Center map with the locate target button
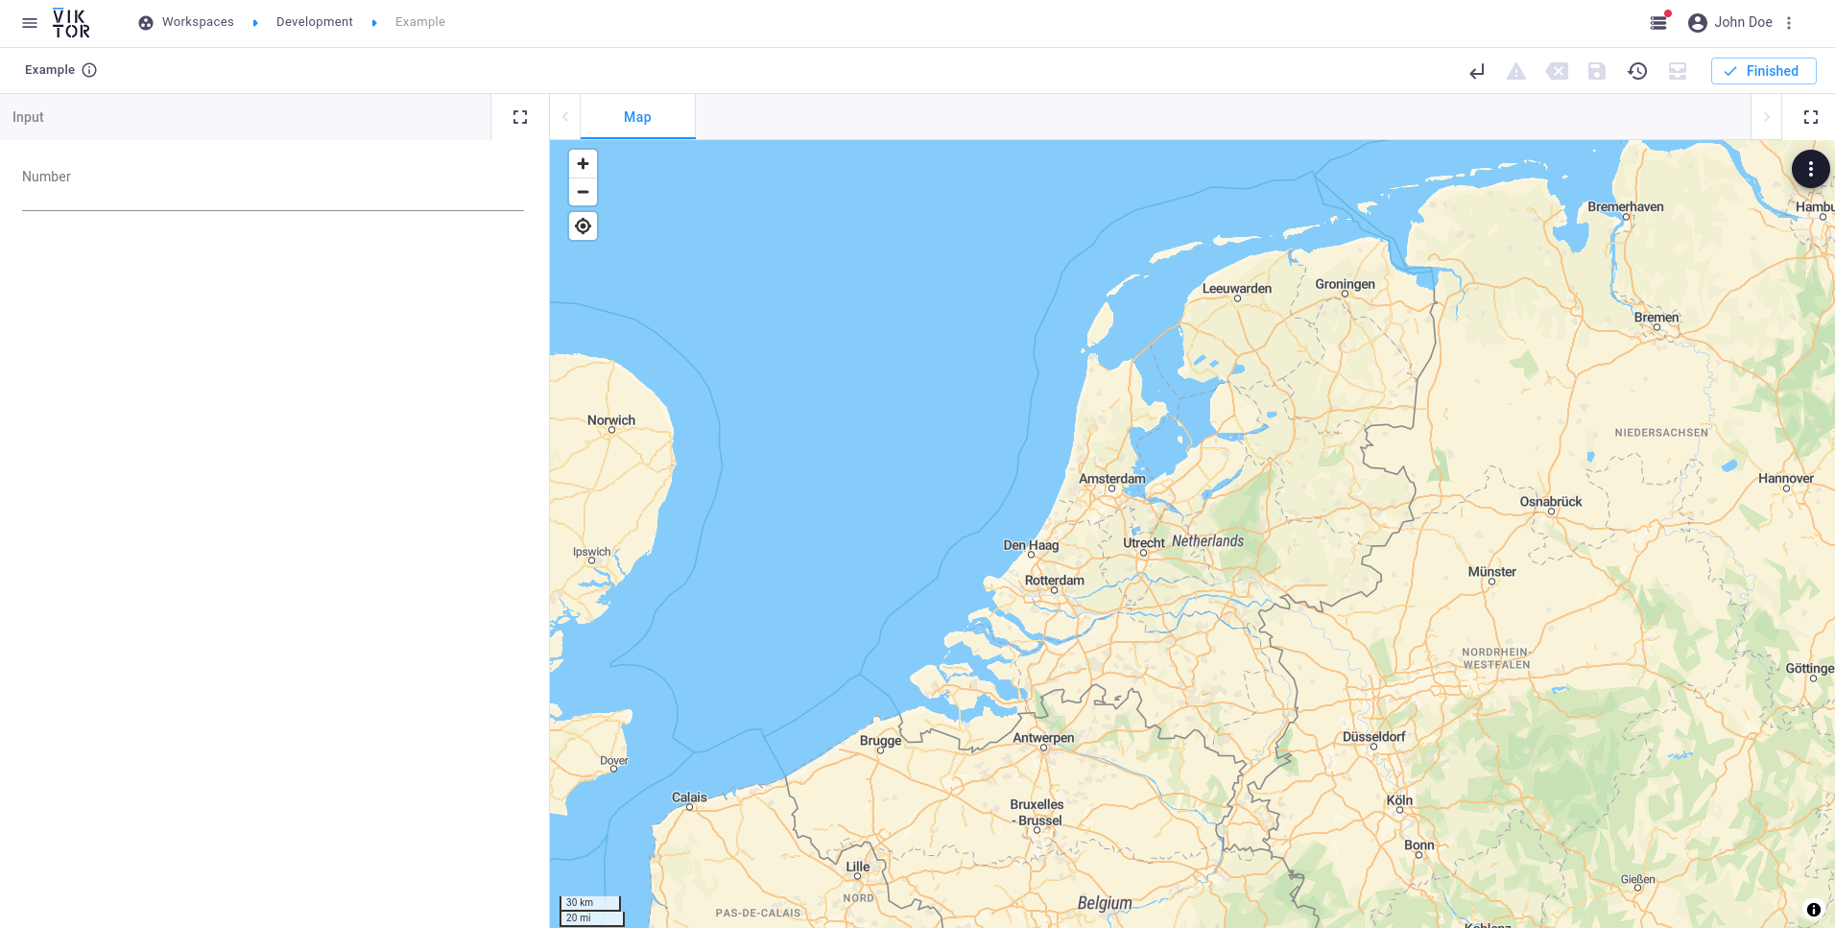Viewport: 1835px width, 928px height. [x=583, y=226]
